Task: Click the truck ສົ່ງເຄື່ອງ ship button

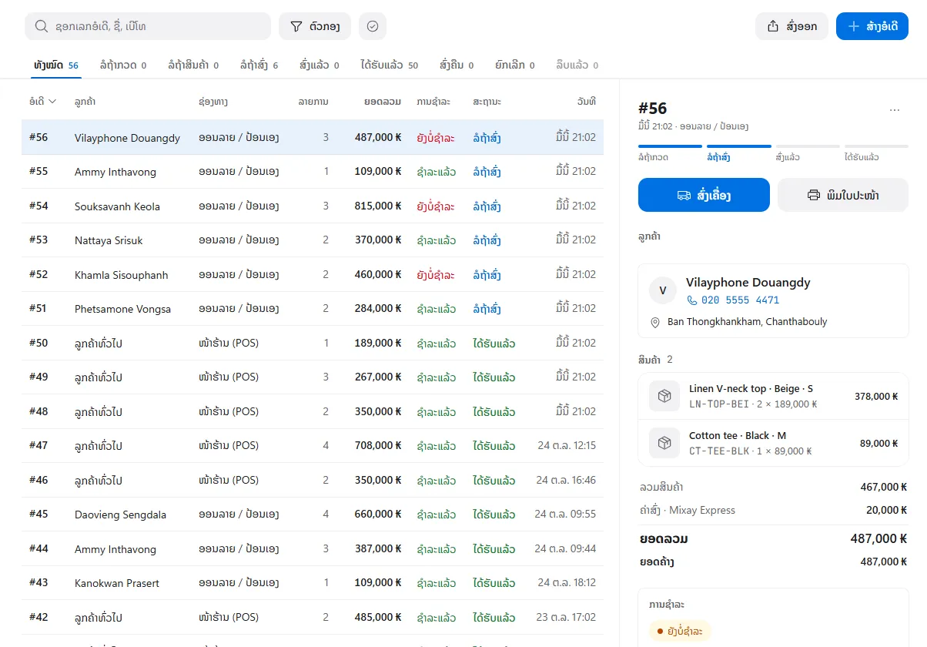Action: [704, 195]
